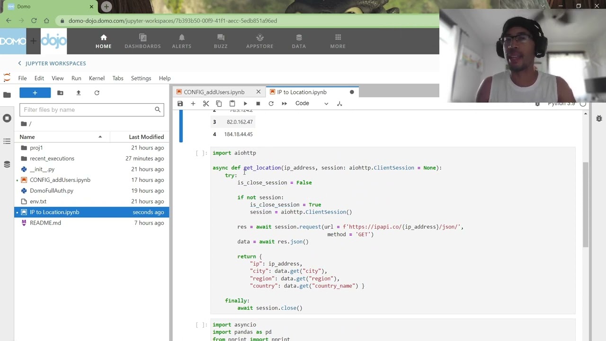
Task: Insert a cell below with plus icon
Action: click(193, 103)
